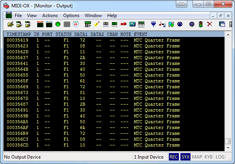Click the piano keyboard toolbar icon

click(141, 24)
